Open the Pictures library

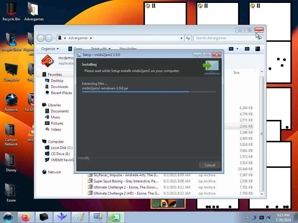[x=57, y=123]
